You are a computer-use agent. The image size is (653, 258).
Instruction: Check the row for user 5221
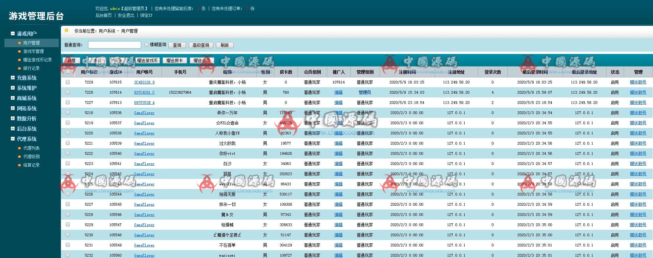coord(68,143)
